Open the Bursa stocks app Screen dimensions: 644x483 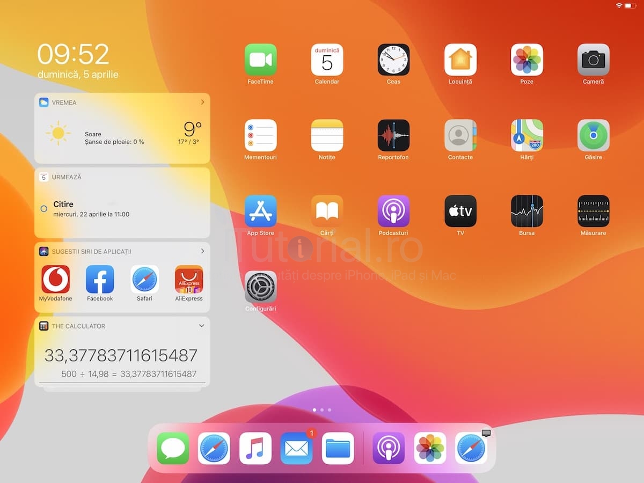527,211
